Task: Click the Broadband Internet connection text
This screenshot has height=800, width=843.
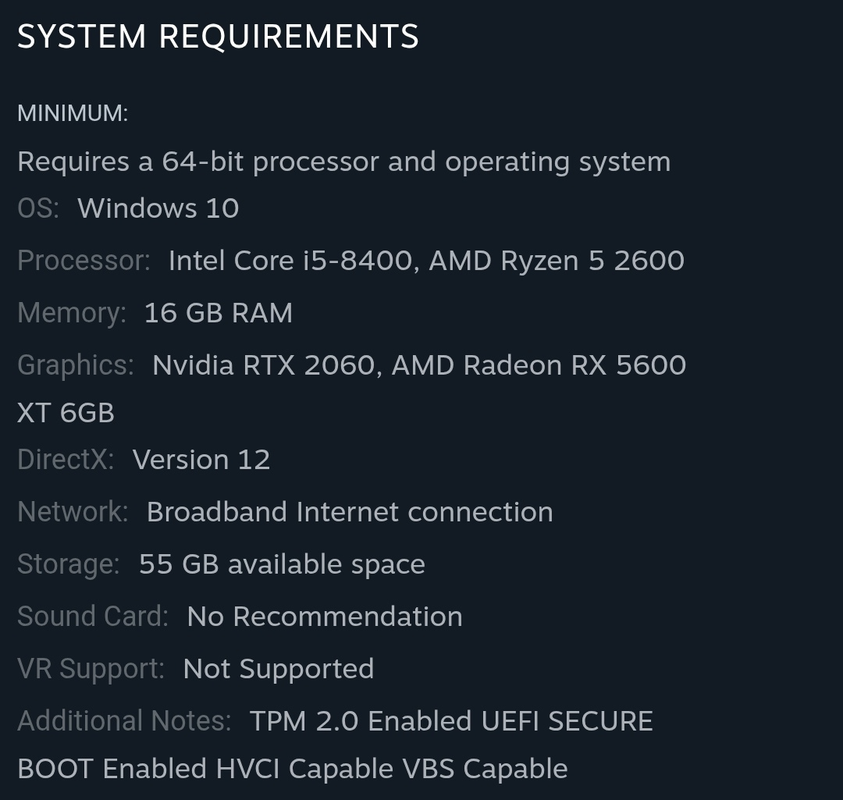Action: (x=350, y=512)
